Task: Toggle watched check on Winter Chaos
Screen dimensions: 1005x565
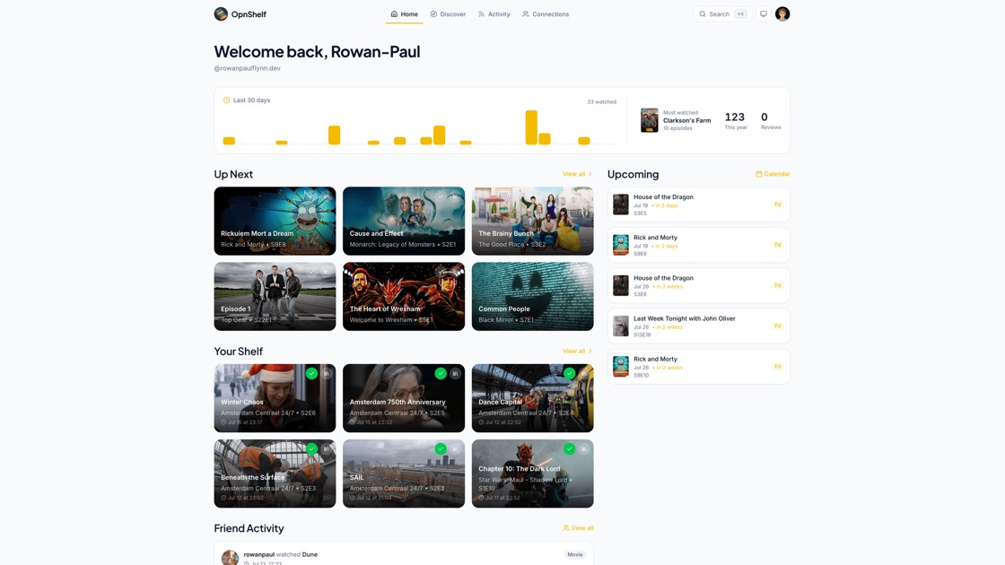Action: 311,373
